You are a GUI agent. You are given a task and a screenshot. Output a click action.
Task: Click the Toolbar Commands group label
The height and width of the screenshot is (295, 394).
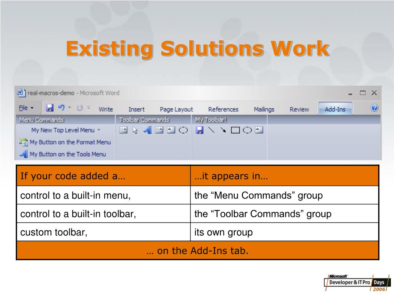[x=144, y=120]
